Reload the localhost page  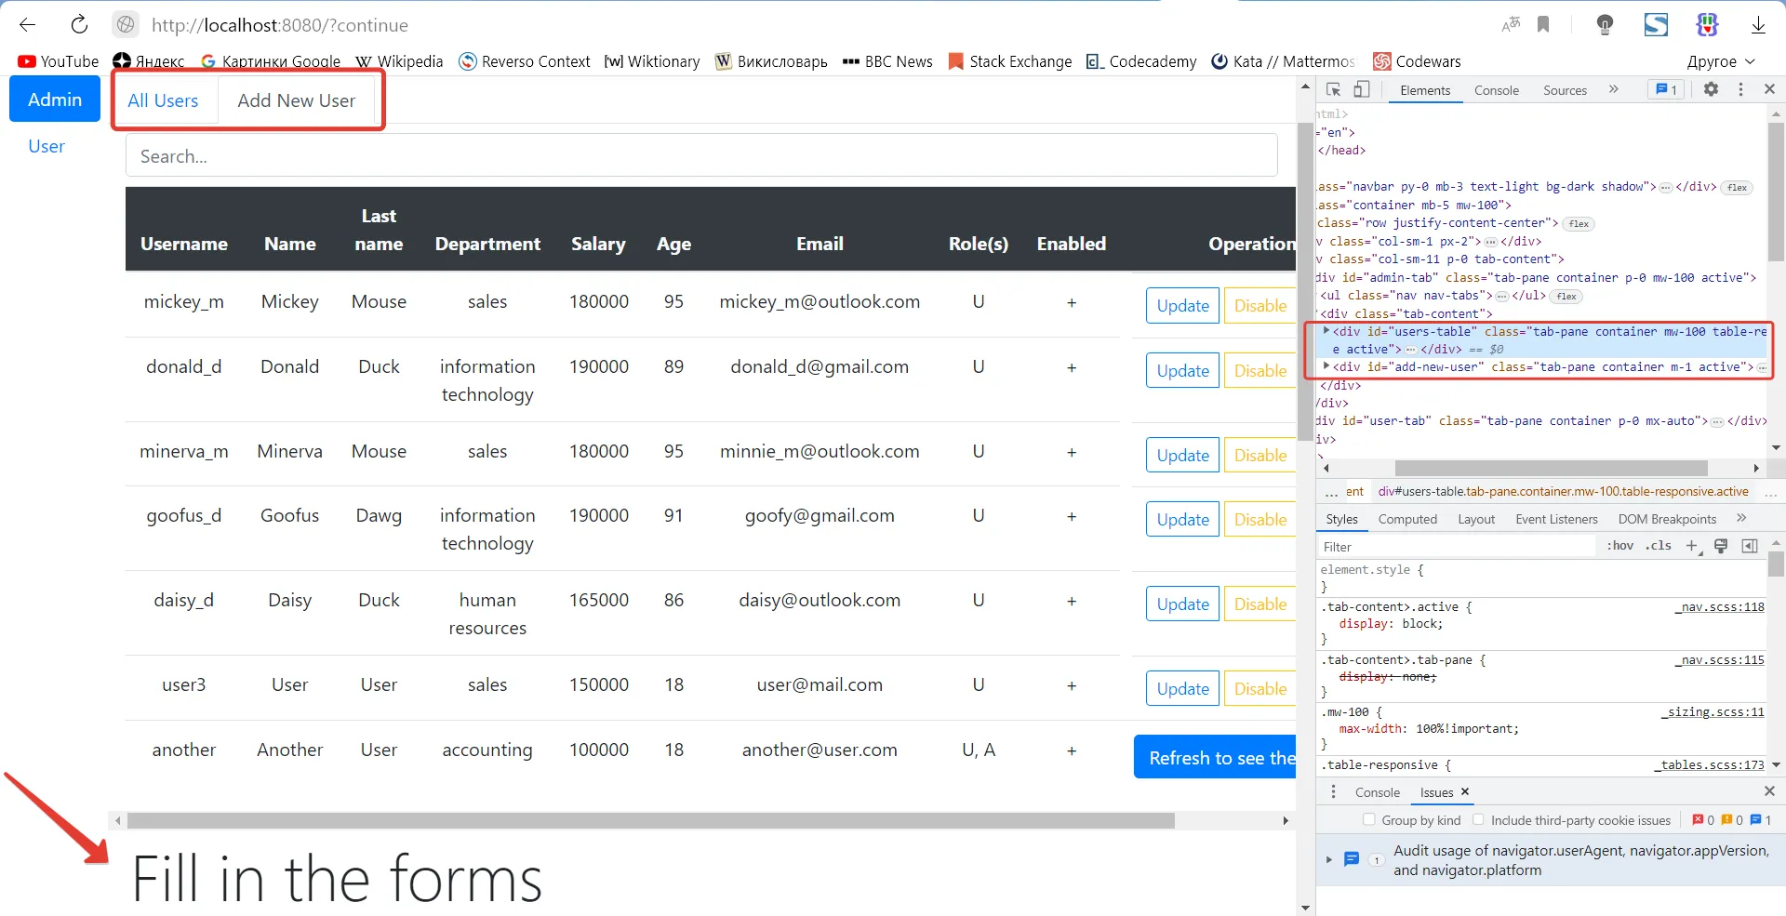(79, 25)
